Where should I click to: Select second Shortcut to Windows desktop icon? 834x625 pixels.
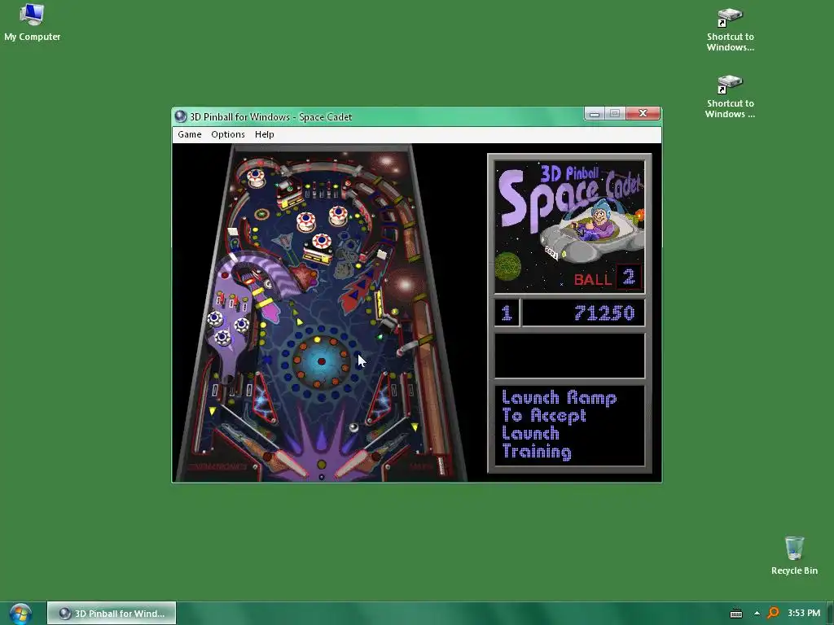730,96
